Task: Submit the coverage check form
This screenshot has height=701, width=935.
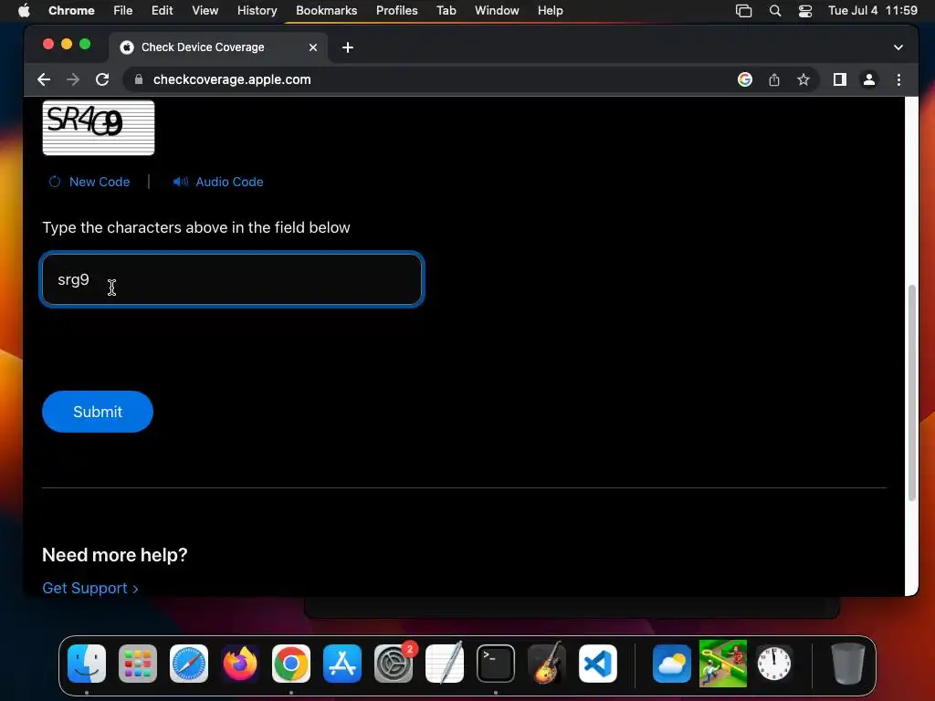Action: pos(98,412)
